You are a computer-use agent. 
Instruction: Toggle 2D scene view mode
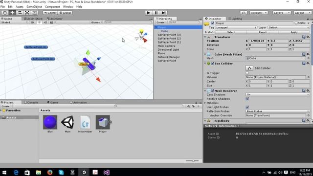[32, 22]
